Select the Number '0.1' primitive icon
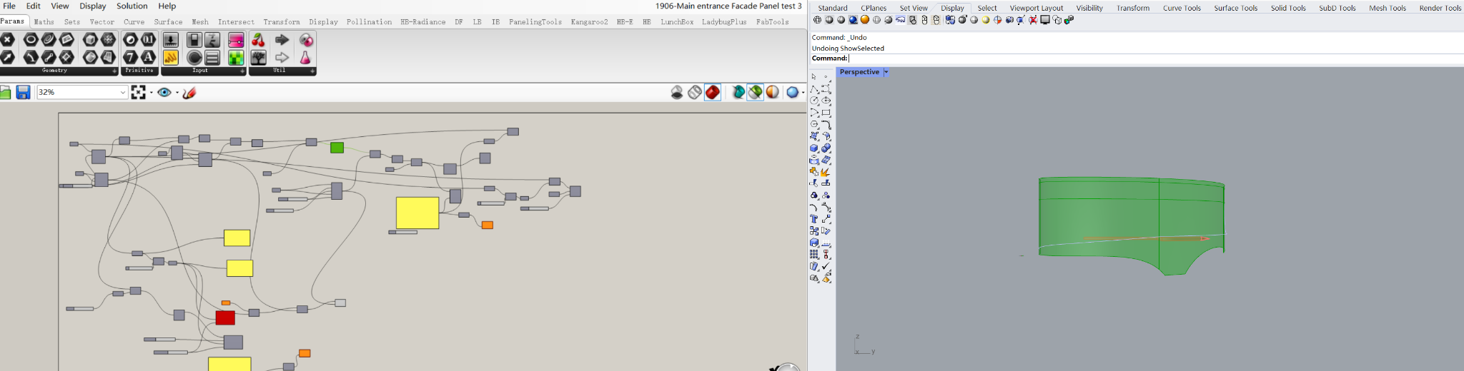The height and width of the screenshot is (371, 1464). point(148,40)
